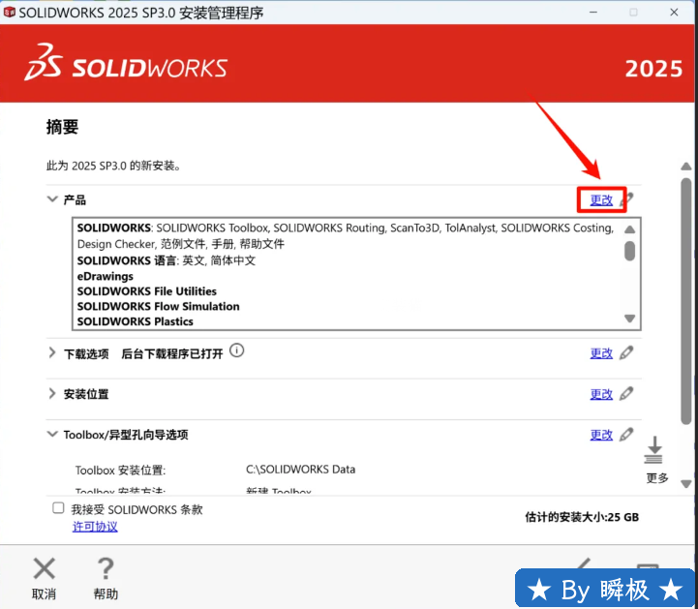Viewport: 698px width, 609px height.
Task: Click the pencil icon beside 产品 更改
Action: (628, 199)
